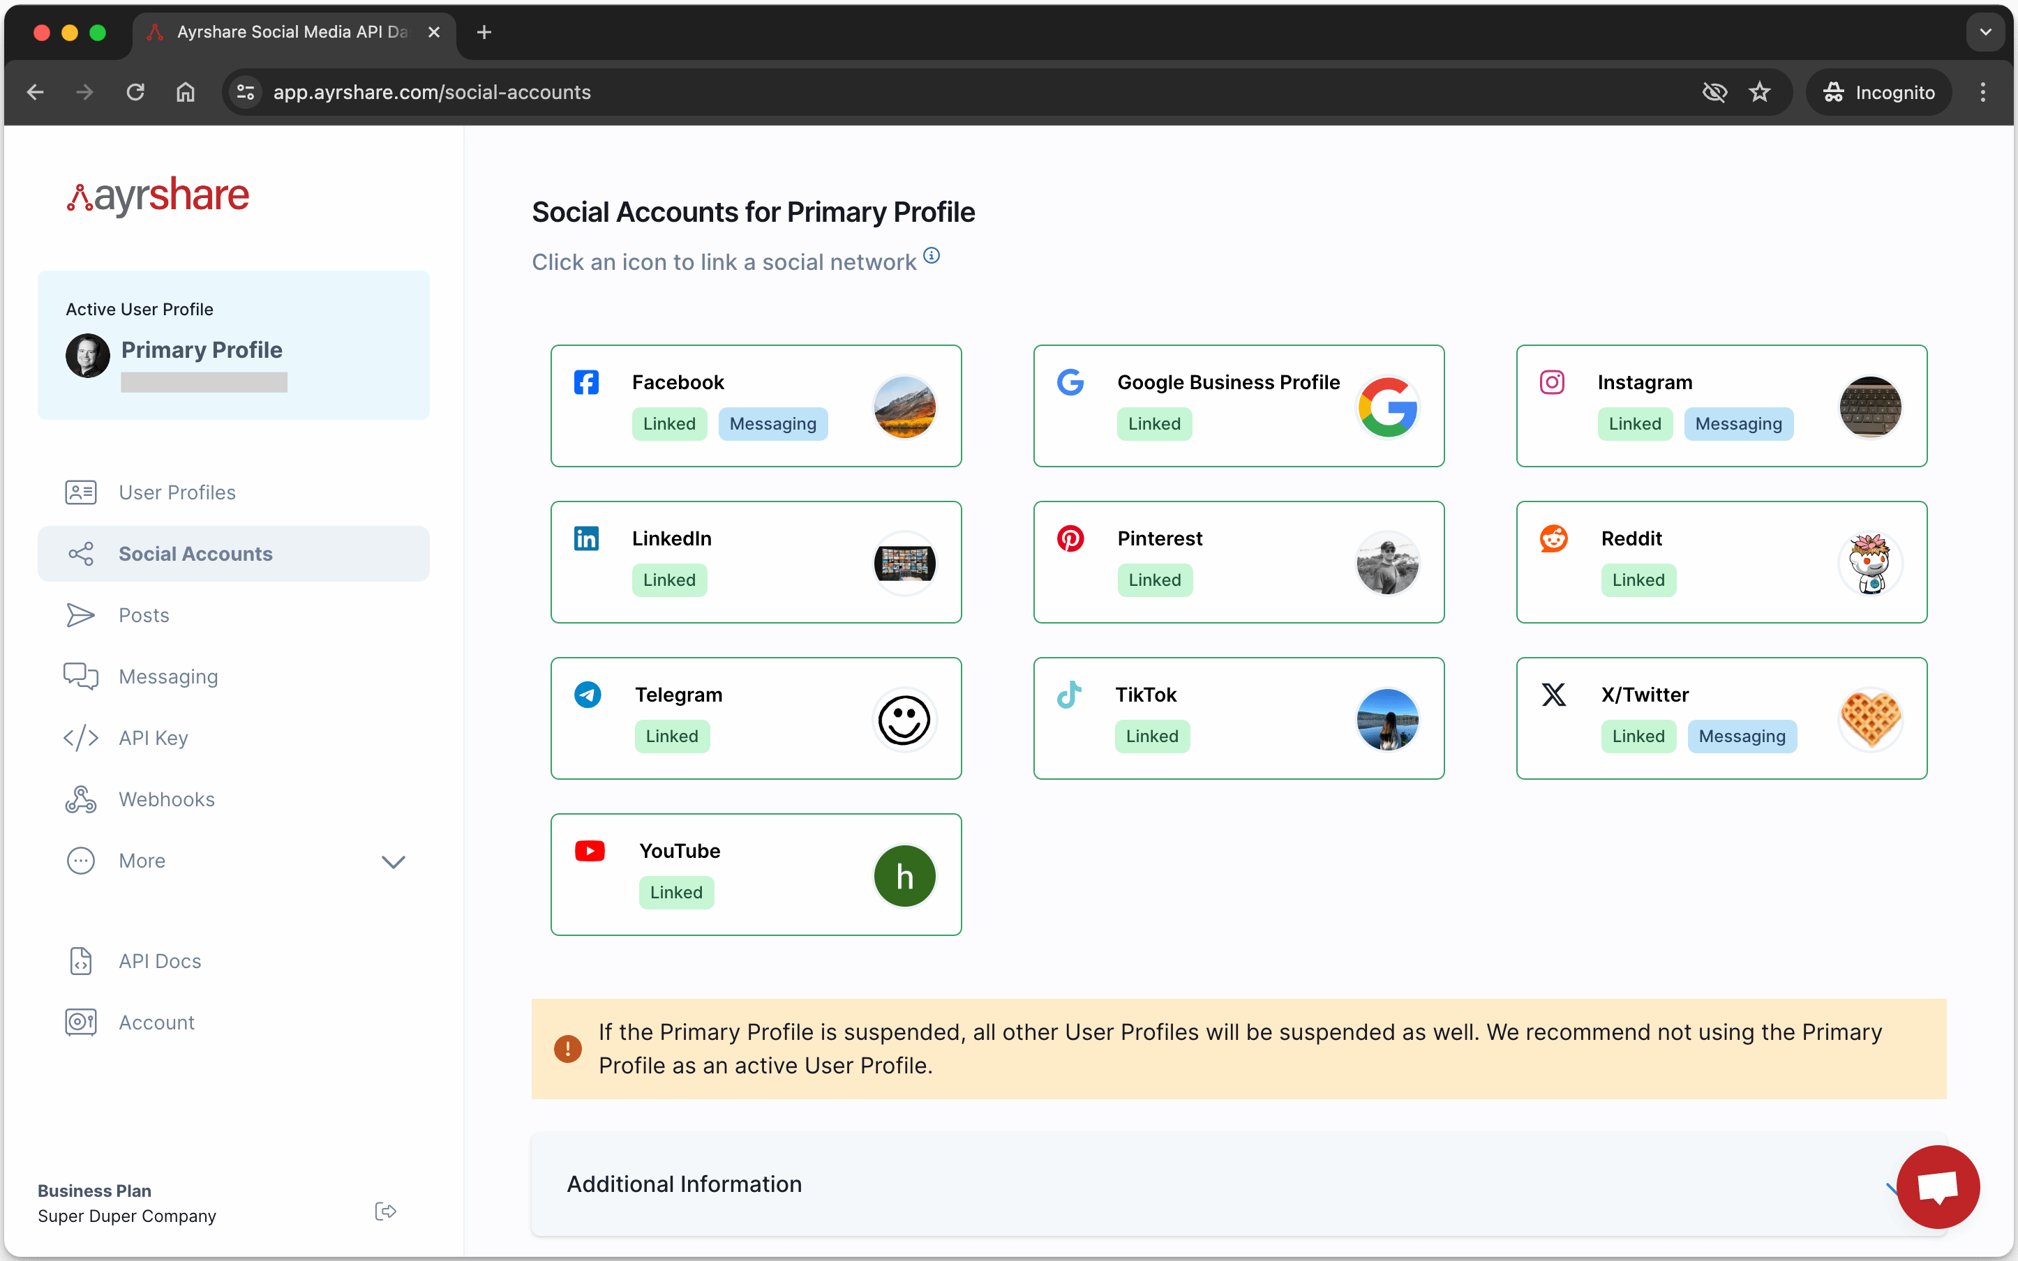Viewport: 2018px width, 1261px height.
Task: Click the Linked badge on YouTube card
Action: 675,892
